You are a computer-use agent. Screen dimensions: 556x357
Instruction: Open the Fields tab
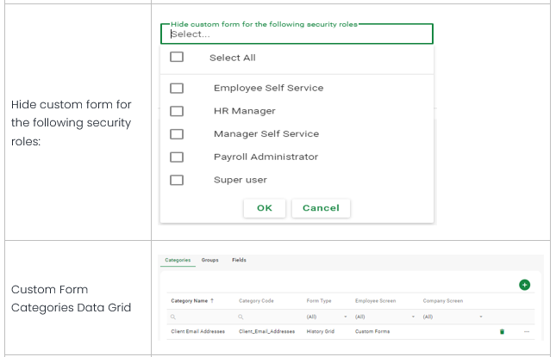(x=239, y=260)
